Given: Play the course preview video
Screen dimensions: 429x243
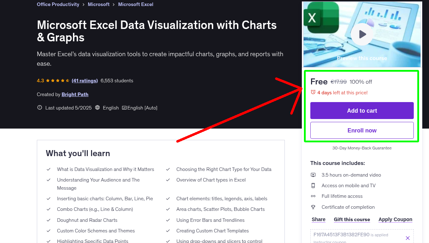Looking at the screenshot, I should (x=362, y=34).
